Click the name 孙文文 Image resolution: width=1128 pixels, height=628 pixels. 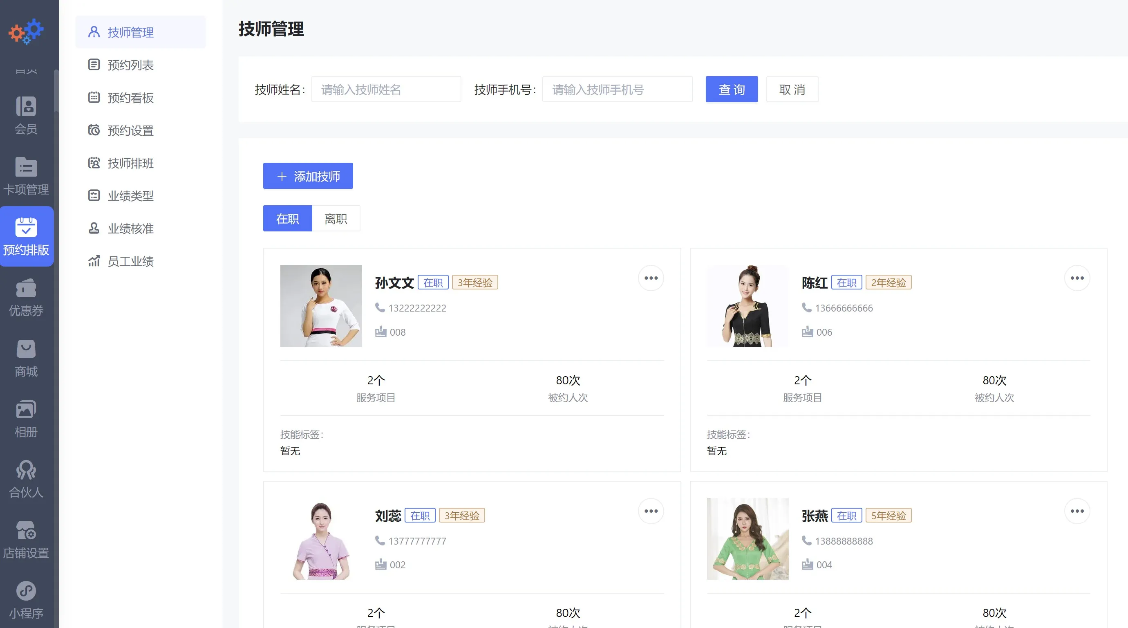click(x=394, y=283)
